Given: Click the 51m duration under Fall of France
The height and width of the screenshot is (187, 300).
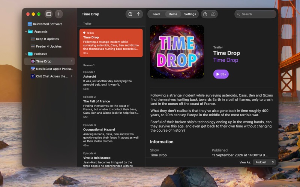Looking at the screenshot, I should tap(86, 117).
